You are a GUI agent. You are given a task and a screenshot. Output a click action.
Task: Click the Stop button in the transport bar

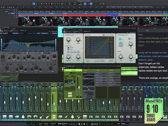[79, 124]
